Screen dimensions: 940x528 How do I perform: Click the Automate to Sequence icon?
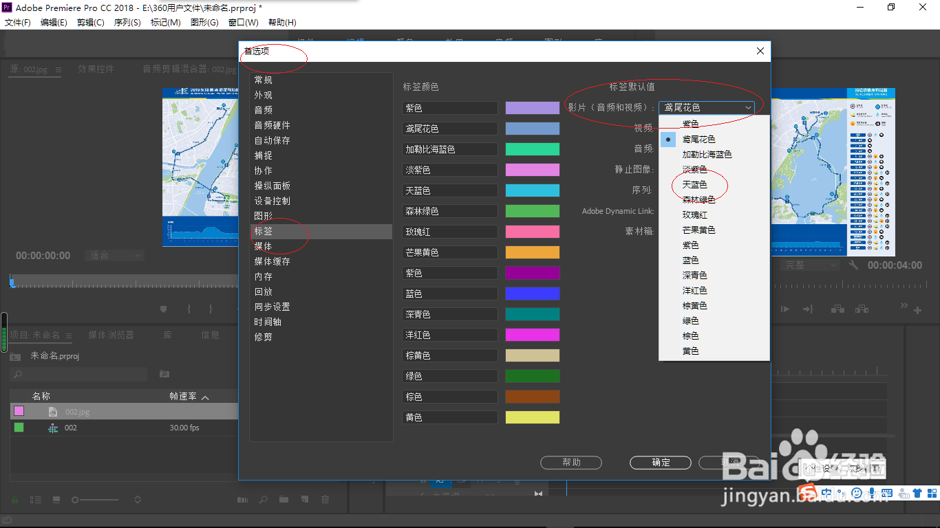[242, 500]
